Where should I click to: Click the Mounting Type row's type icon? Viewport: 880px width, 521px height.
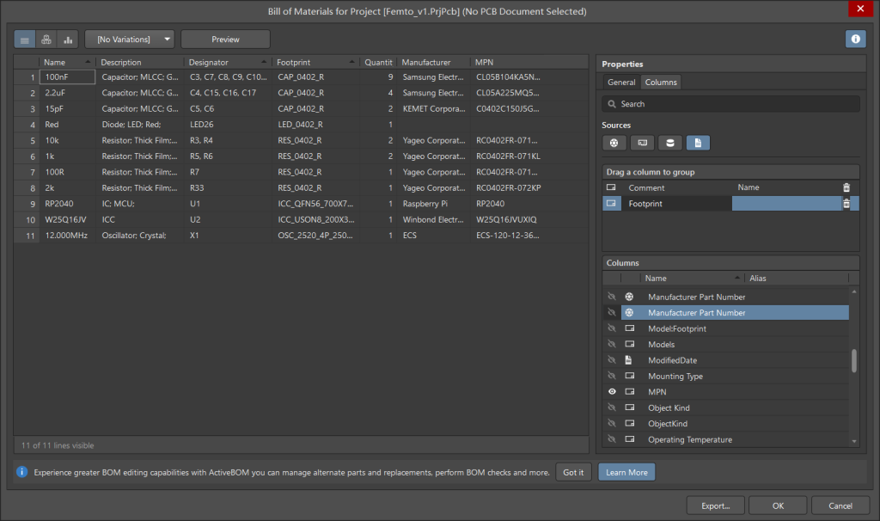click(630, 376)
